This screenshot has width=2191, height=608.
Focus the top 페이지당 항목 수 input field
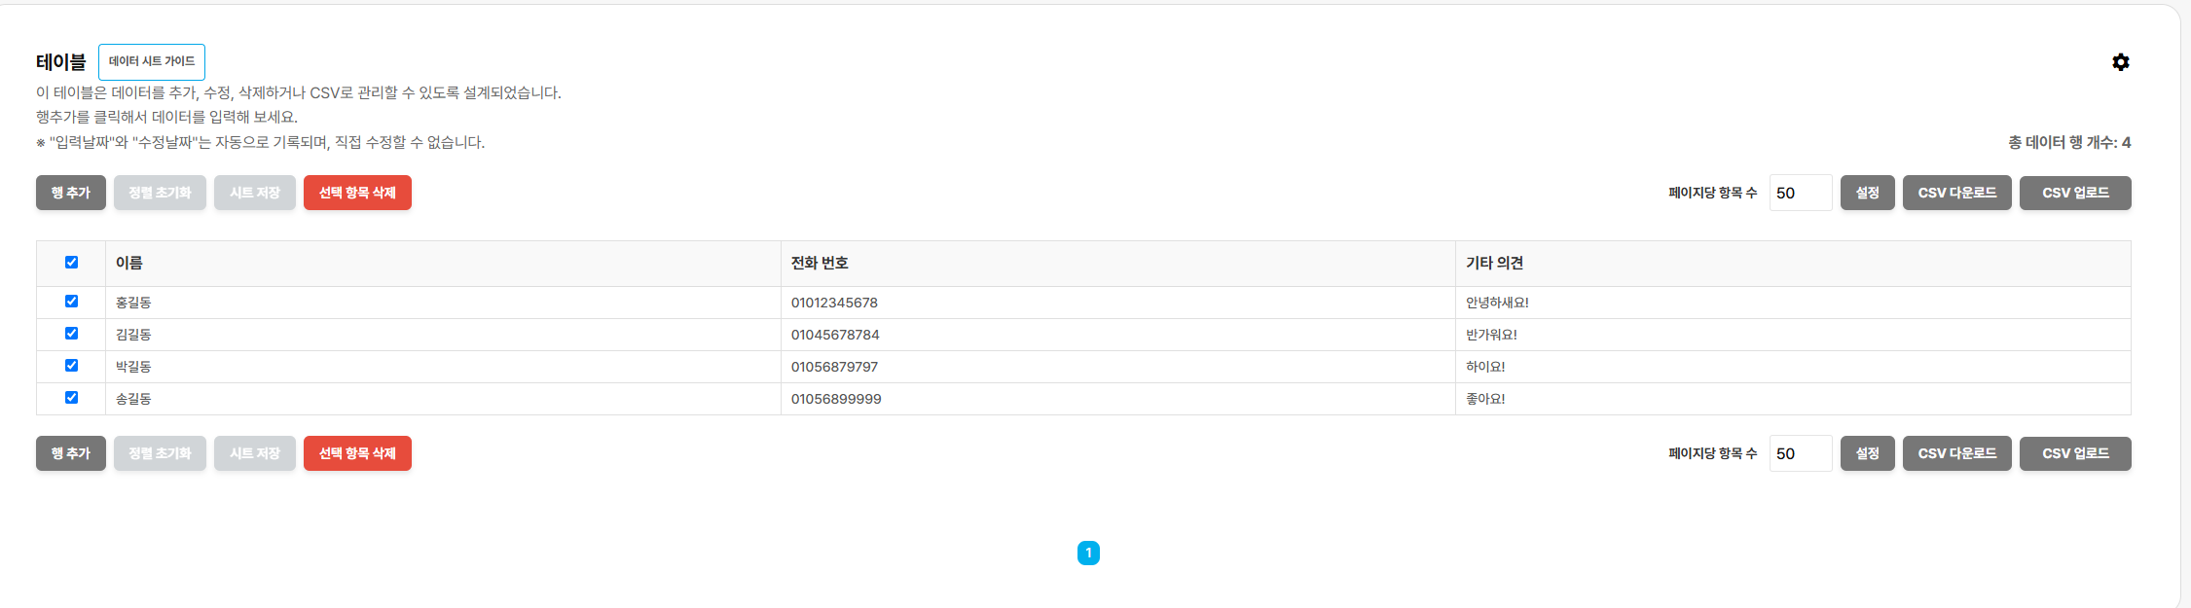point(1801,193)
